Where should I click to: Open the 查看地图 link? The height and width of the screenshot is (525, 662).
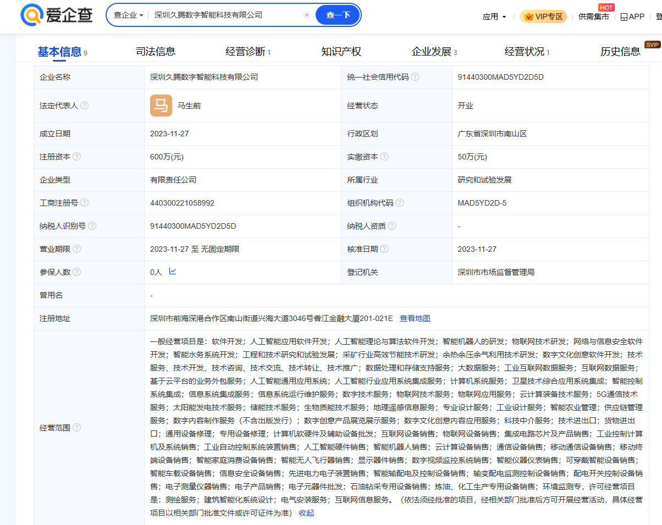pos(415,318)
